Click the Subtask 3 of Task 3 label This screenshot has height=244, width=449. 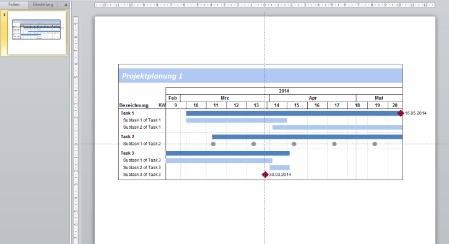pyautogui.click(x=142, y=175)
